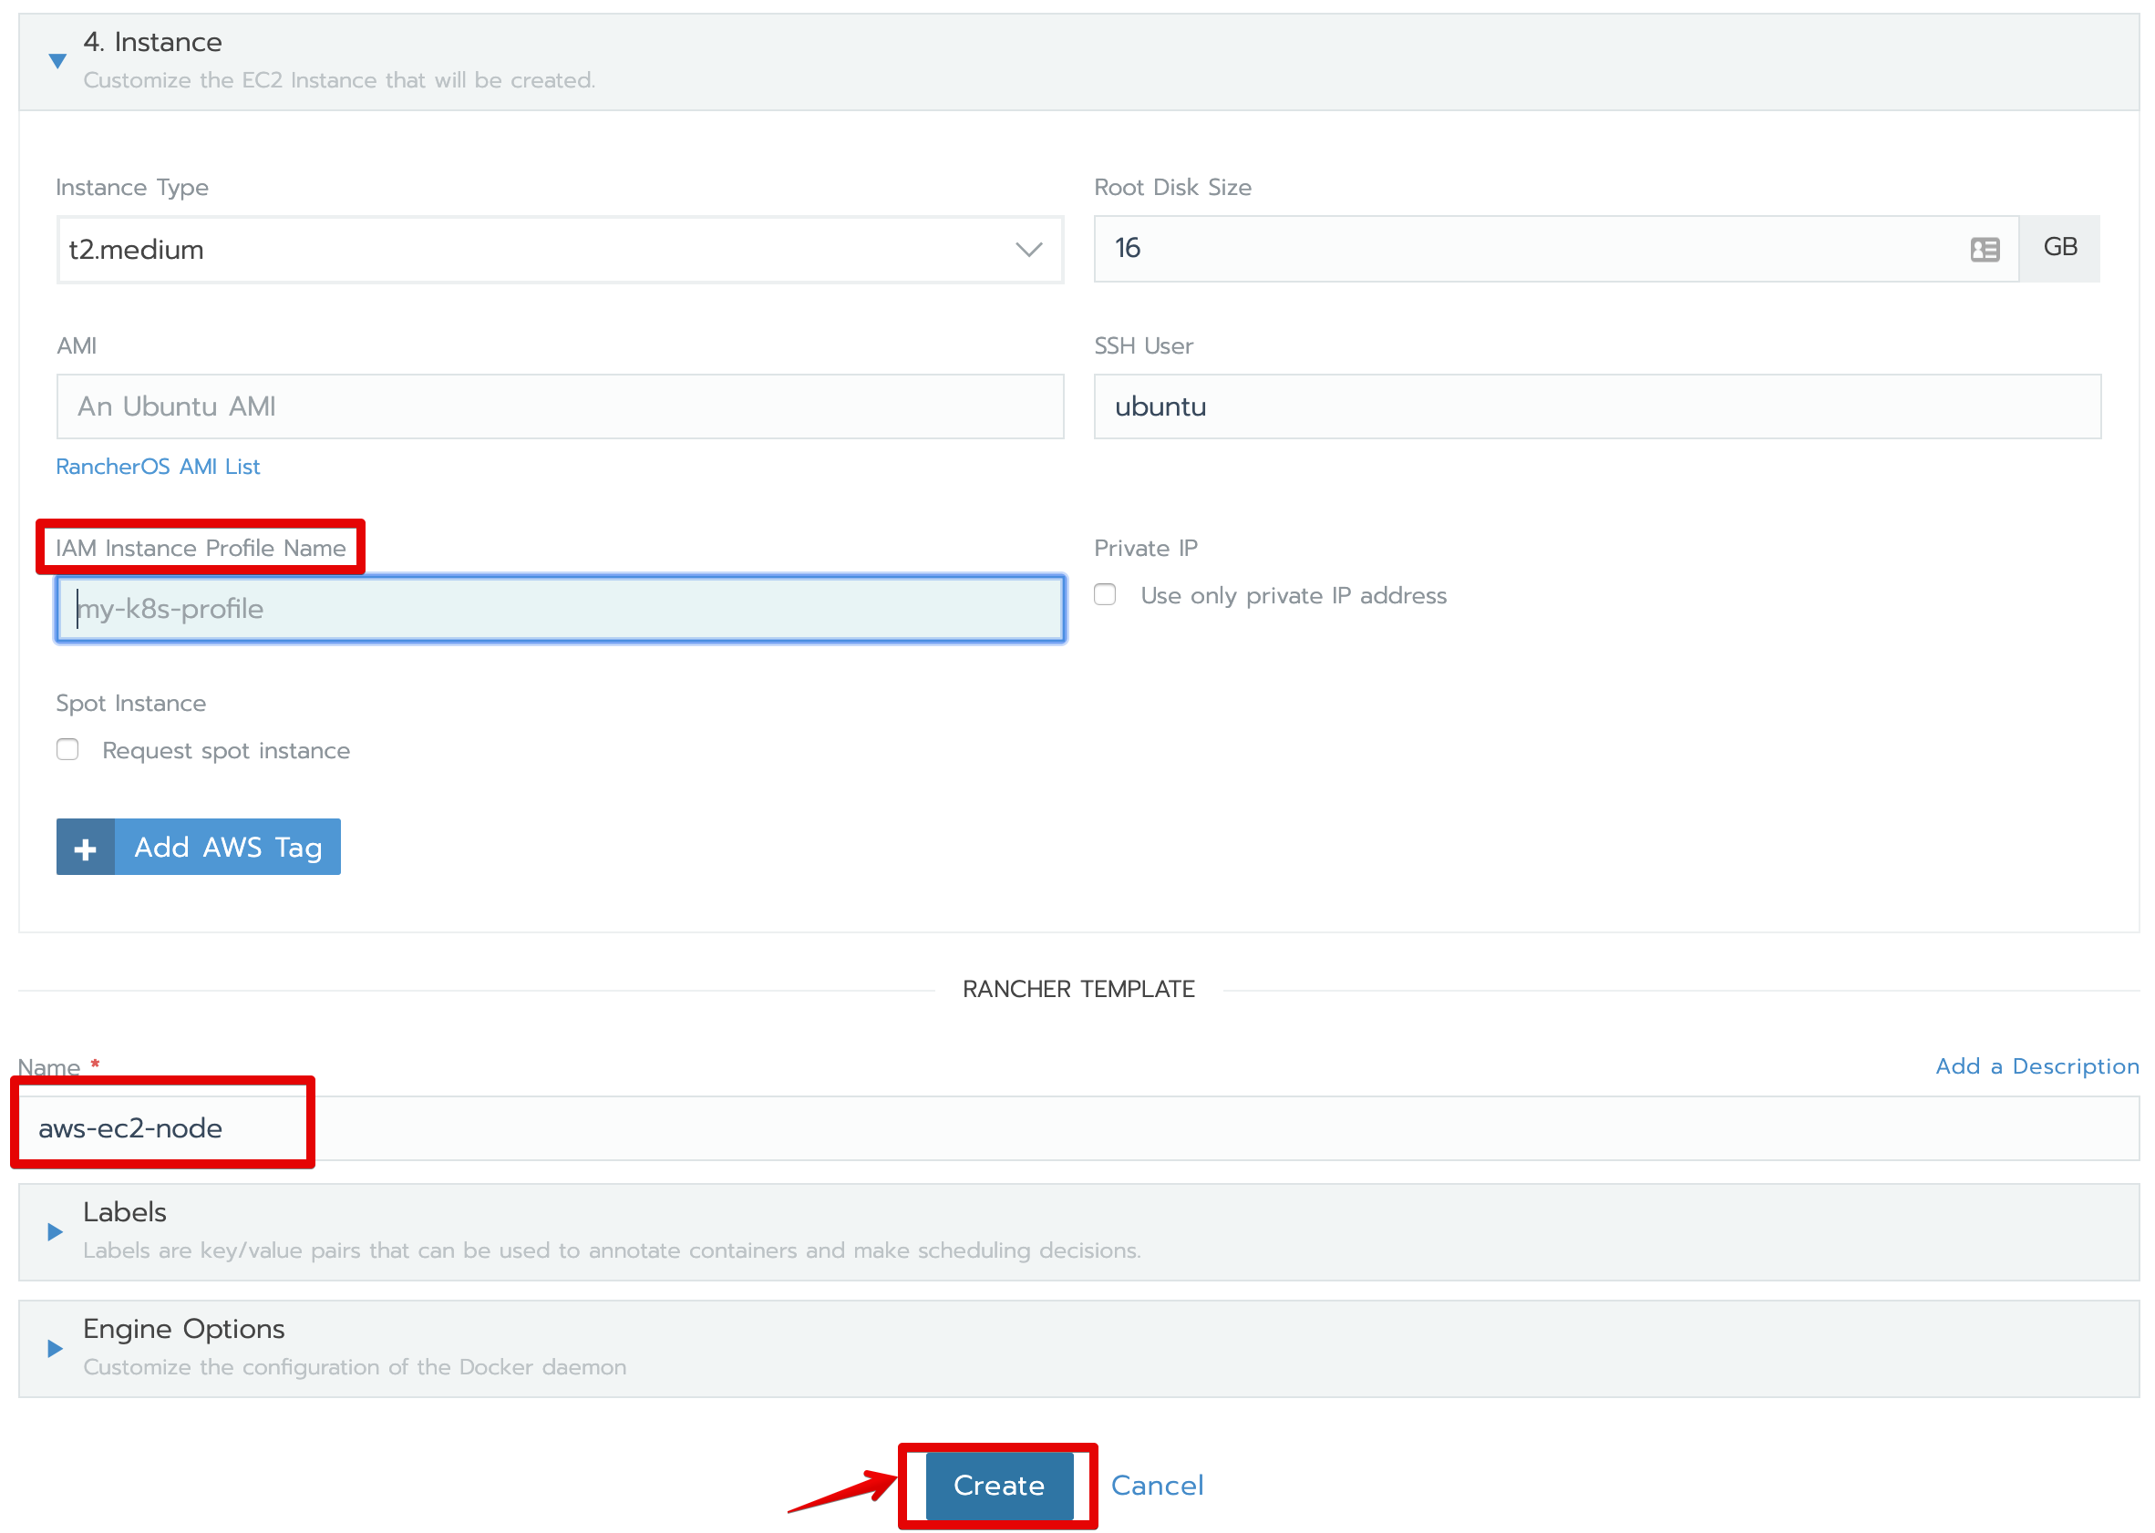Viewport: 2155px width, 1533px height.
Task: Click the Cancel link
Action: [x=1156, y=1486]
